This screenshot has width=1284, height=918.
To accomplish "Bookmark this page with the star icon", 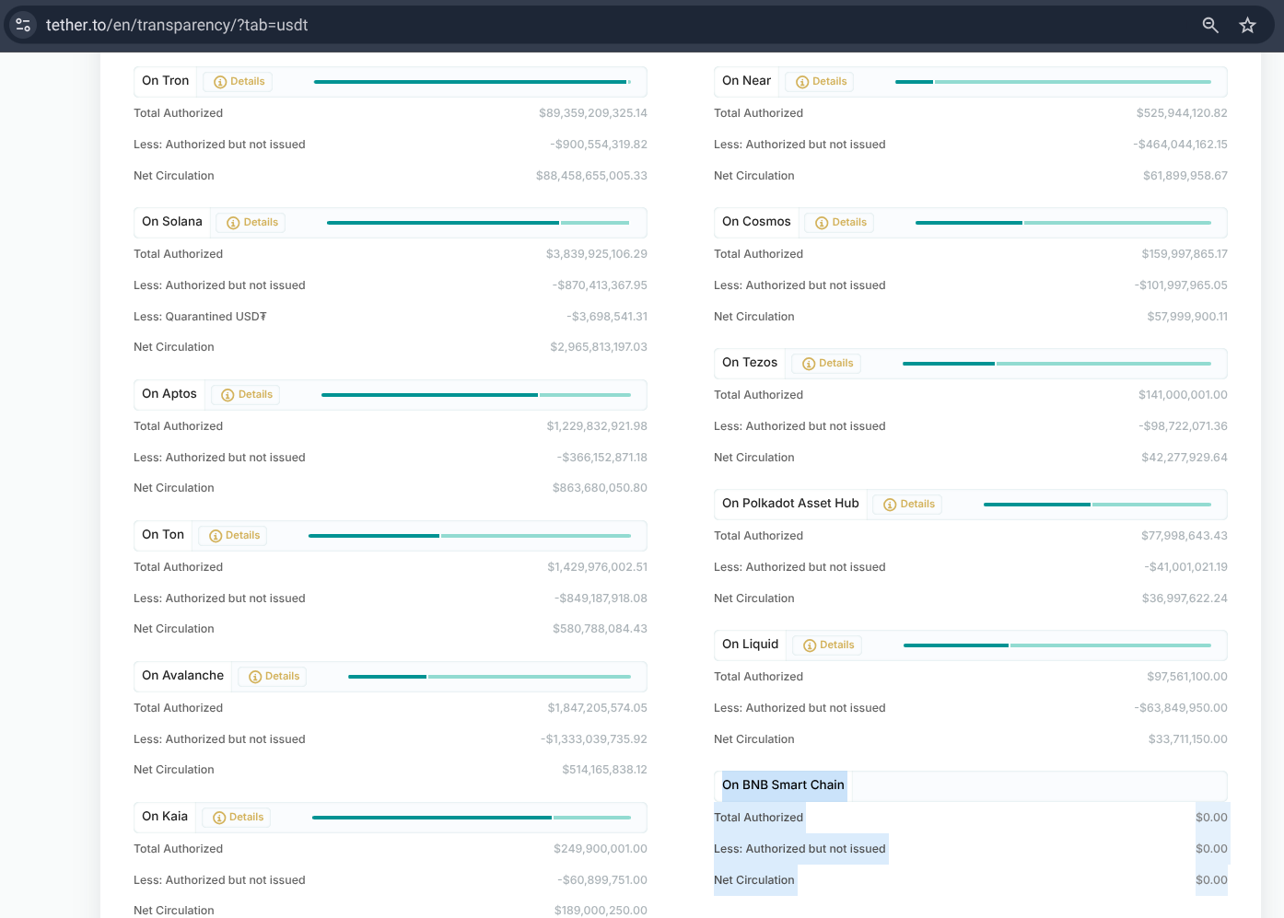I will 1247,25.
